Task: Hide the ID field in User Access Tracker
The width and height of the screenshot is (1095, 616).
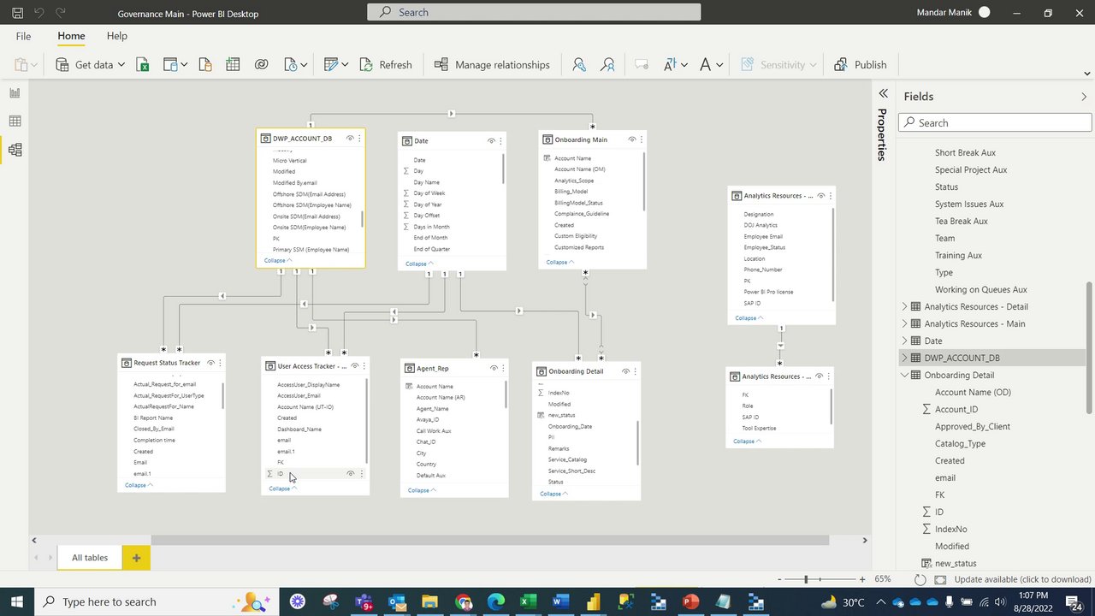Action: click(350, 474)
